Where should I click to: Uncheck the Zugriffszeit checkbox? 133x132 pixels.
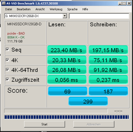coord(7,80)
